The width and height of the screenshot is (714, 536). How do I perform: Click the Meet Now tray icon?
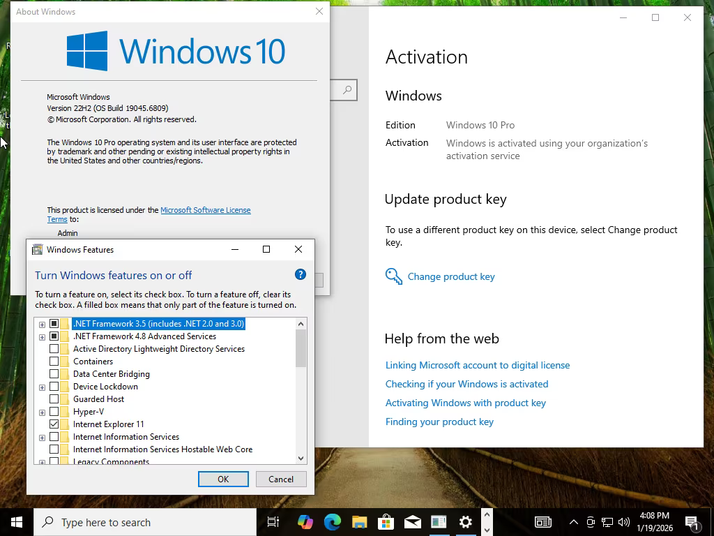point(591,522)
